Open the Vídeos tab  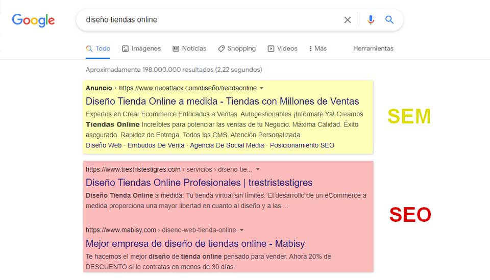coord(282,48)
